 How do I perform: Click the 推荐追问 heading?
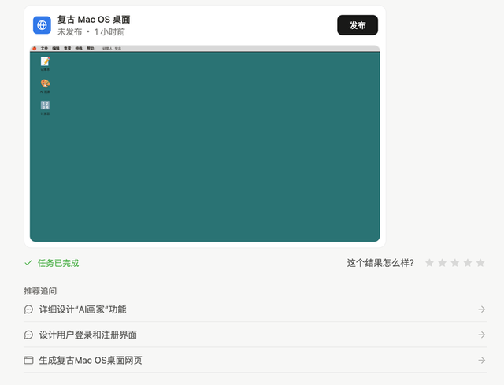(x=40, y=291)
